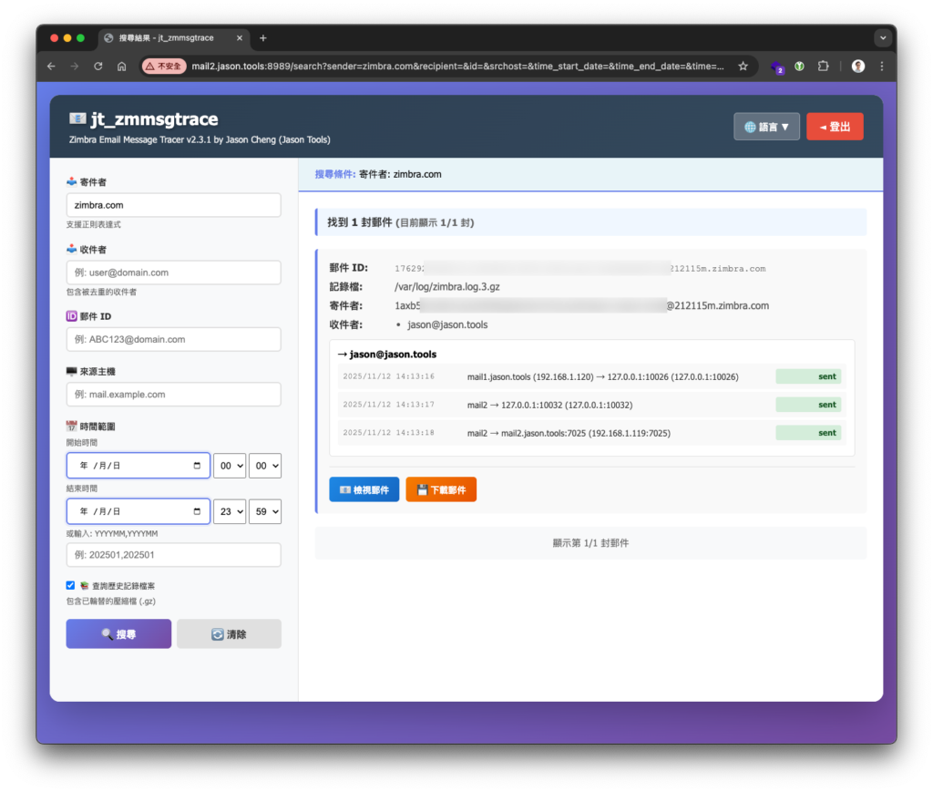The image size is (933, 792).
Task: Reload the page with the refresh icon
Action: pyautogui.click(x=98, y=67)
